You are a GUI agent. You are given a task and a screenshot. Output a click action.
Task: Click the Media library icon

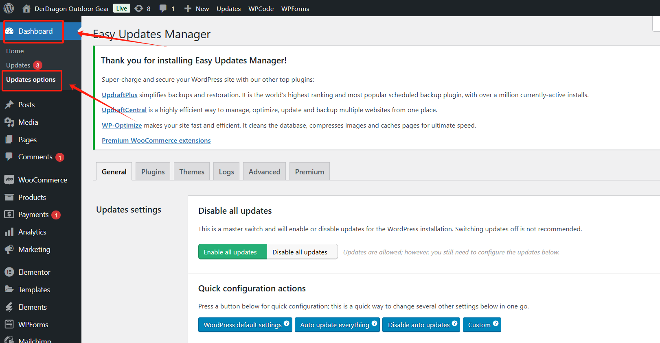(x=9, y=122)
